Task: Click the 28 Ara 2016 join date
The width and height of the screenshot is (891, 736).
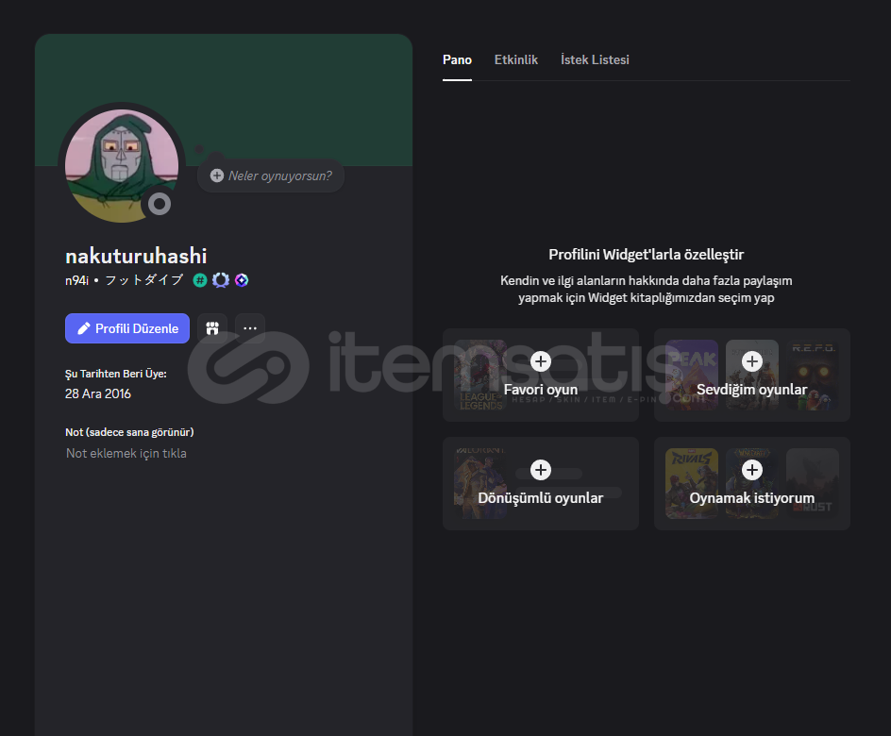Action: (x=98, y=393)
